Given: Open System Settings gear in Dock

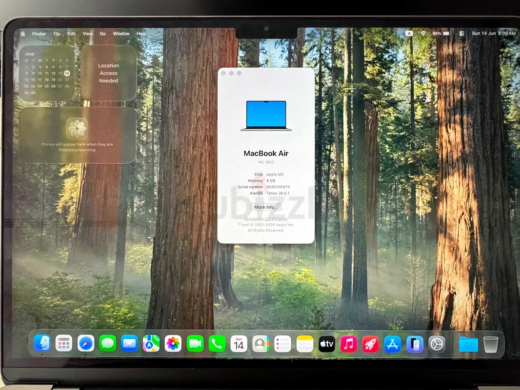Looking at the screenshot, I should tap(437, 345).
